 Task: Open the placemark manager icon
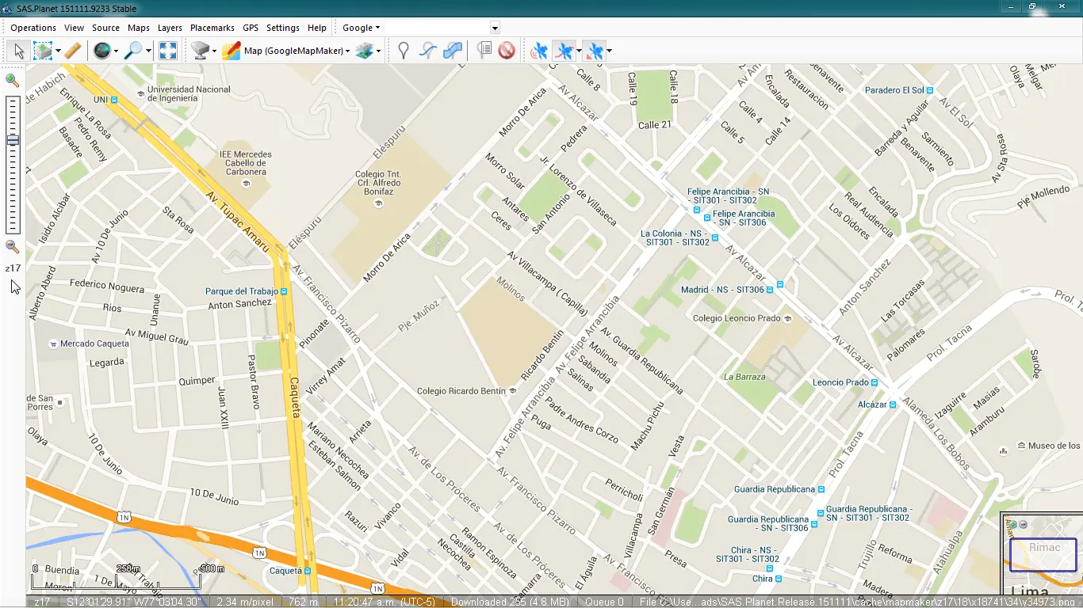(x=484, y=51)
